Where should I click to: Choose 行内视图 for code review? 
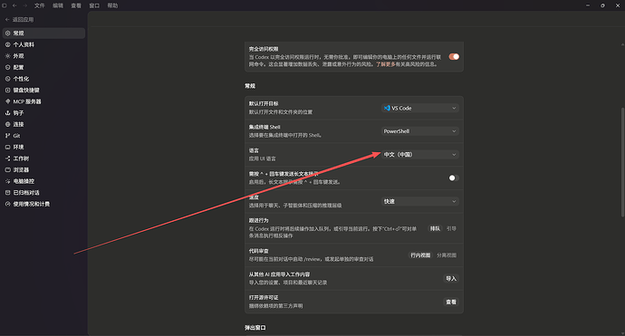click(x=420, y=255)
